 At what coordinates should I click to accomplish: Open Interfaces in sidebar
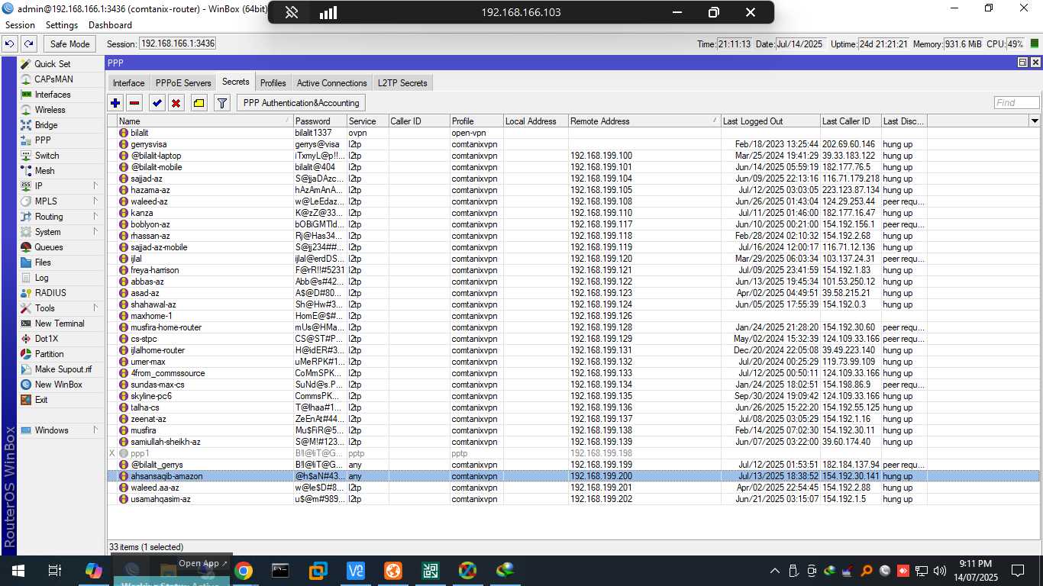point(52,95)
